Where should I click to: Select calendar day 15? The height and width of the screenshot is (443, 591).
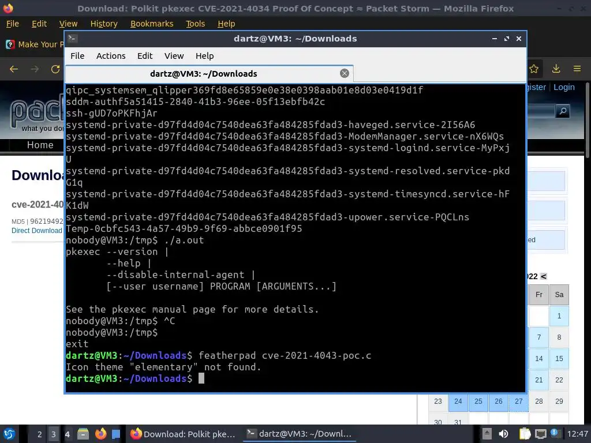click(559, 359)
